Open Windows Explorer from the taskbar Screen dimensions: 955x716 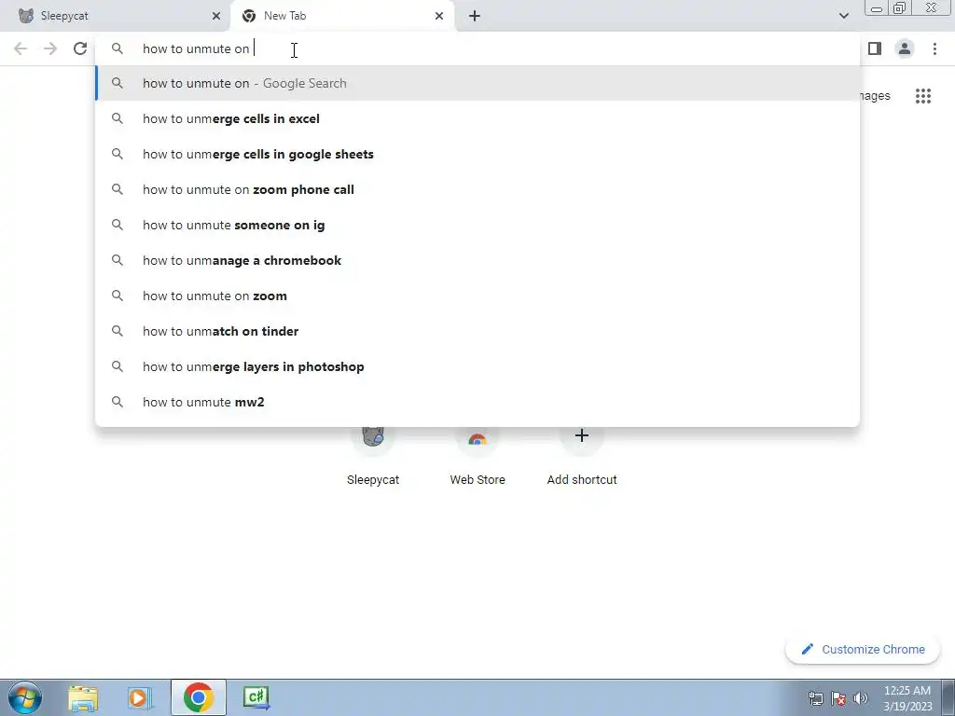click(x=83, y=697)
